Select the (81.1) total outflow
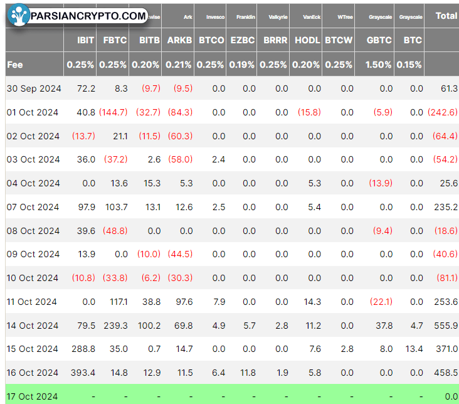Image resolution: width=459 pixels, height=404 pixels. click(x=447, y=278)
